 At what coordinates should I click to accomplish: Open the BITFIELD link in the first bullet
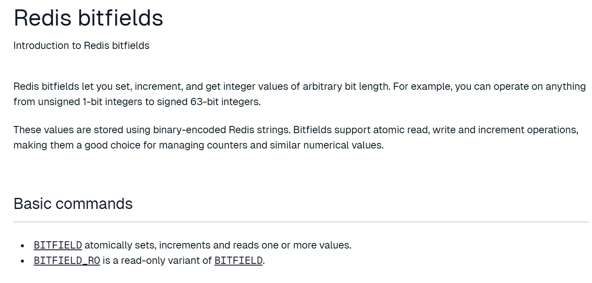point(58,245)
